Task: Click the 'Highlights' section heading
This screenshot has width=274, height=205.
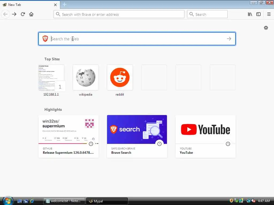Action: coord(53,109)
